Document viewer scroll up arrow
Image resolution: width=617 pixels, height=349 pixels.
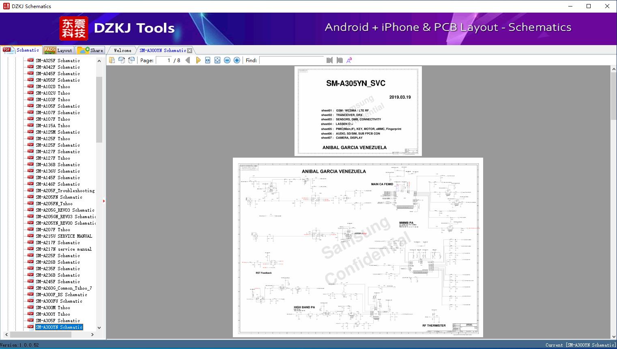(x=614, y=69)
